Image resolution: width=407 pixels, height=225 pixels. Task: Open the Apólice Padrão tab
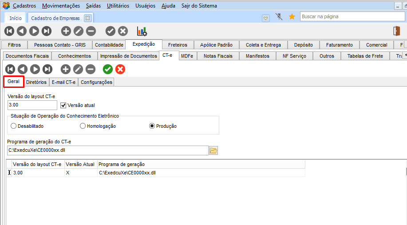pos(216,45)
